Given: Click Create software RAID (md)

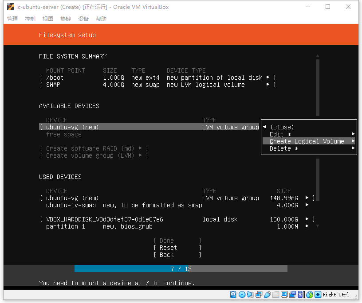Looking at the screenshot, I should (94, 148).
